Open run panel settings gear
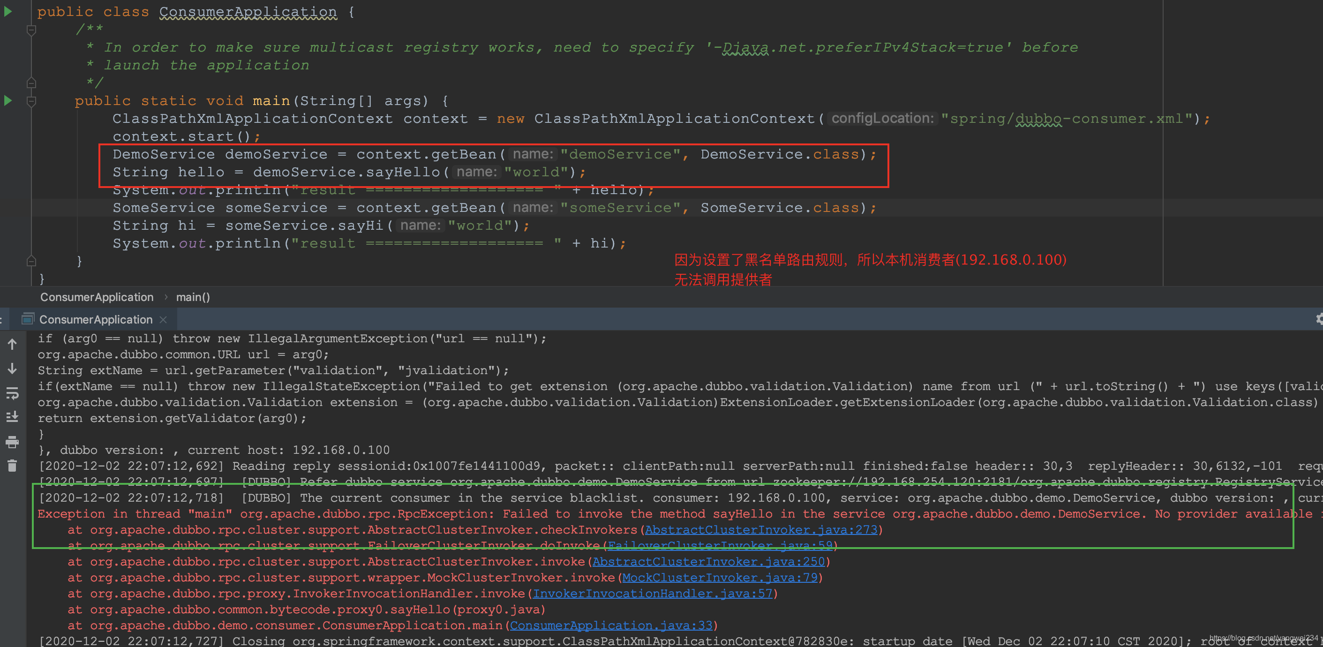The image size is (1323, 647). coord(1319,319)
